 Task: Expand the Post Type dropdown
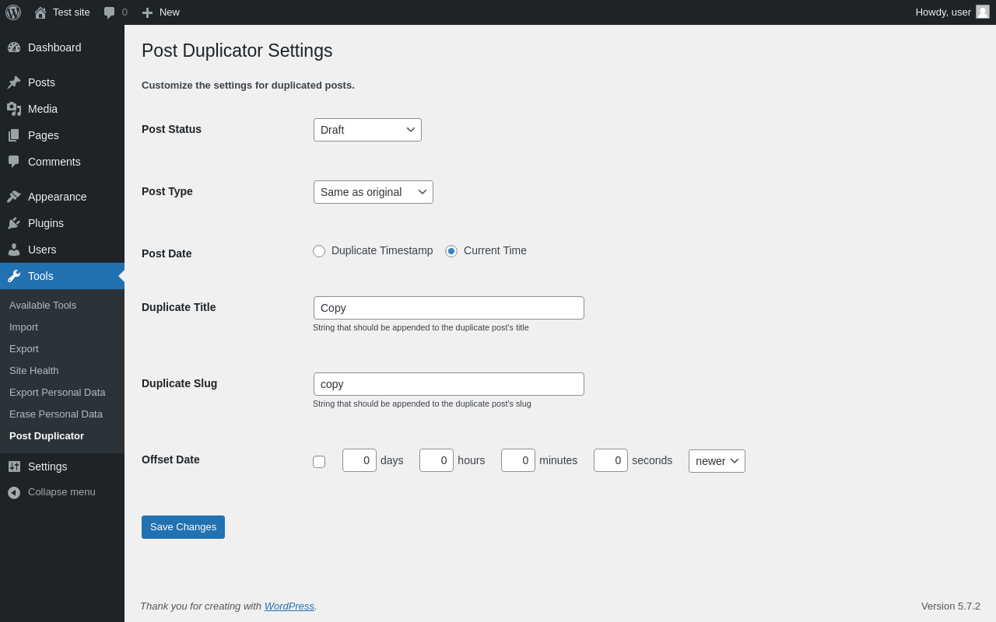point(373,192)
